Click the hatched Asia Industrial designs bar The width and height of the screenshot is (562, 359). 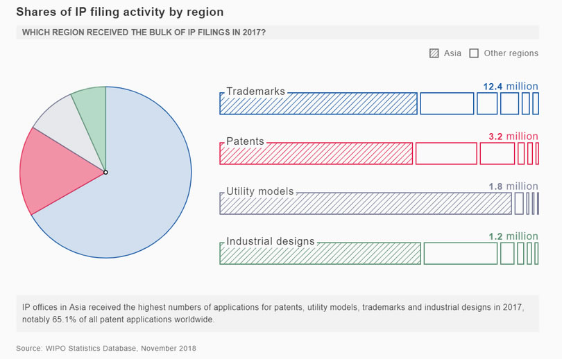coord(320,254)
